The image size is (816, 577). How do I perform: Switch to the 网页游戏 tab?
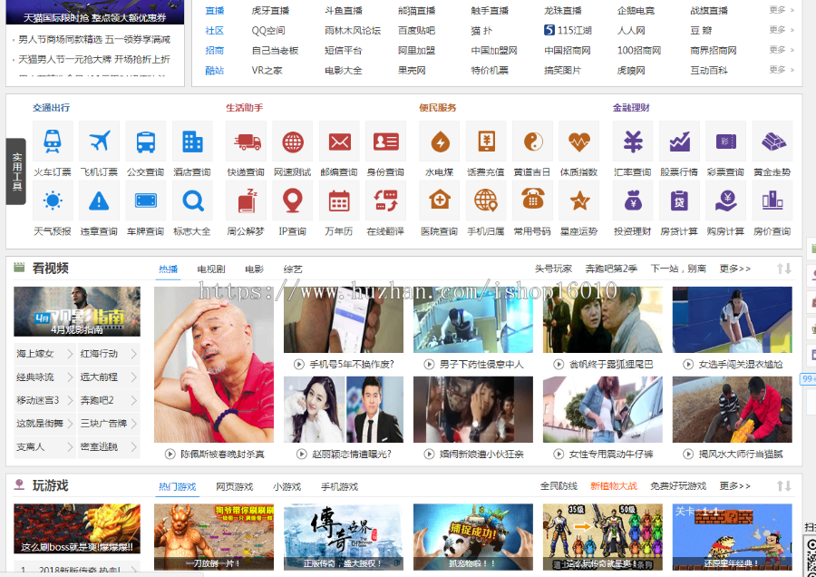coord(235,486)
